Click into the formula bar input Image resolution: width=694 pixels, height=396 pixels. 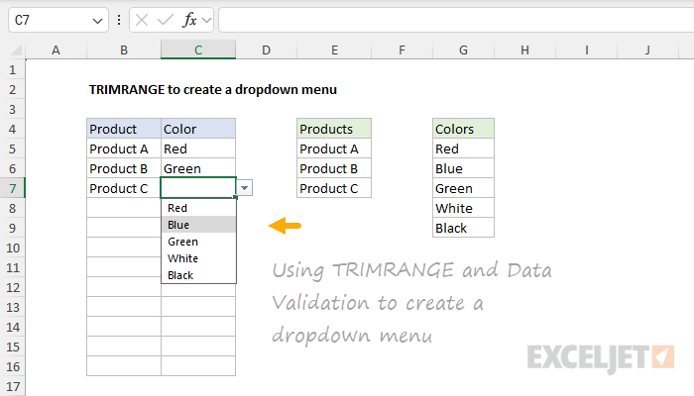[456, 20]
